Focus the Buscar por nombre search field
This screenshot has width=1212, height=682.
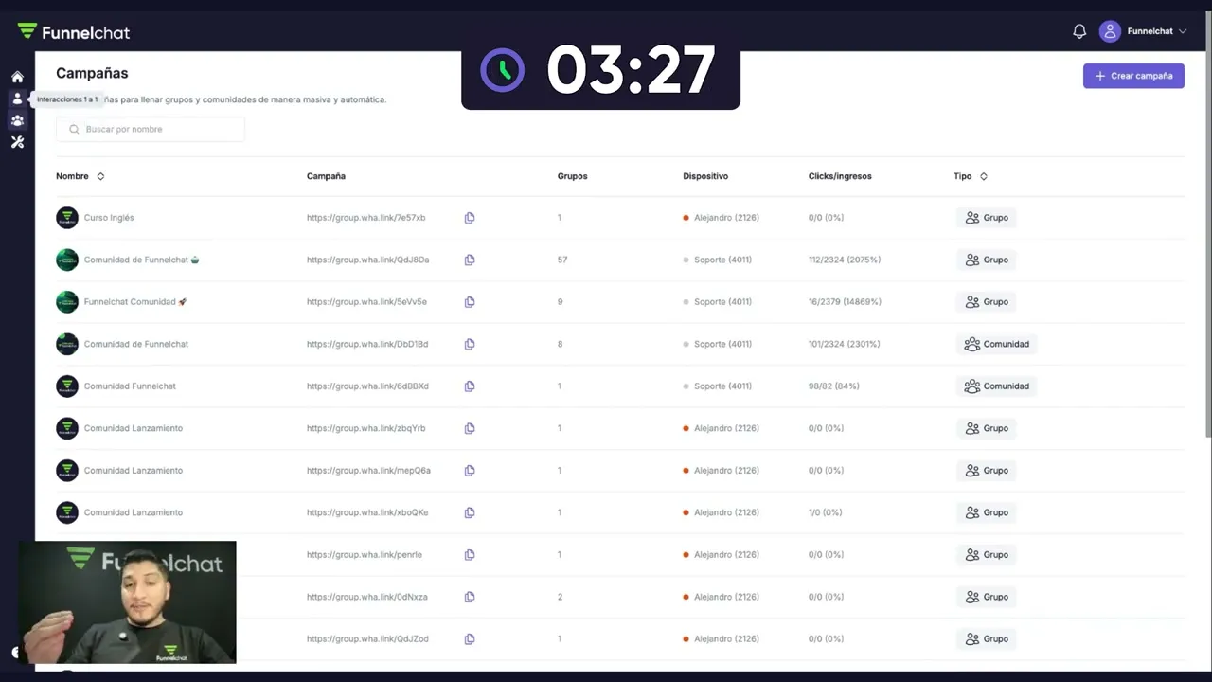point(151,129)
